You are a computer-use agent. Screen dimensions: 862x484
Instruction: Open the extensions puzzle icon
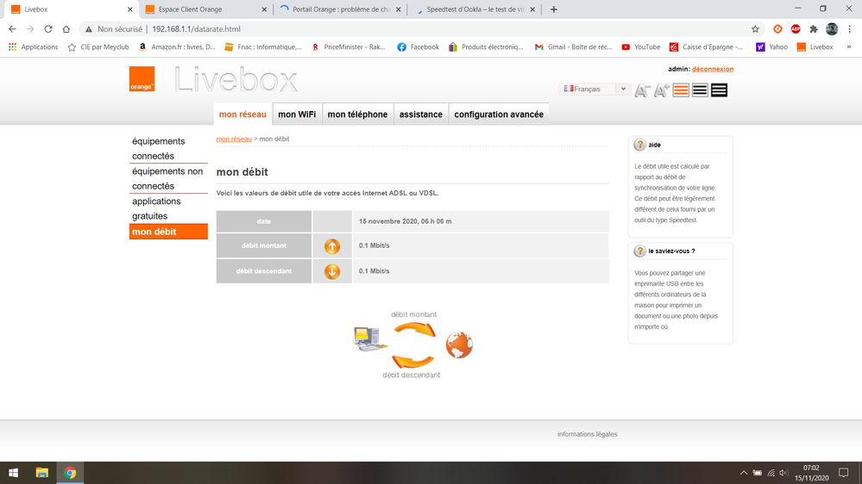click(814, 29)
